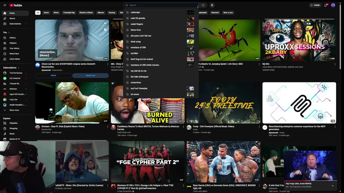The width and height of the screenshot is (344, 193).
Task: Select the Albums filter chip
Action: pyautogui.click(x=101, y=13)
